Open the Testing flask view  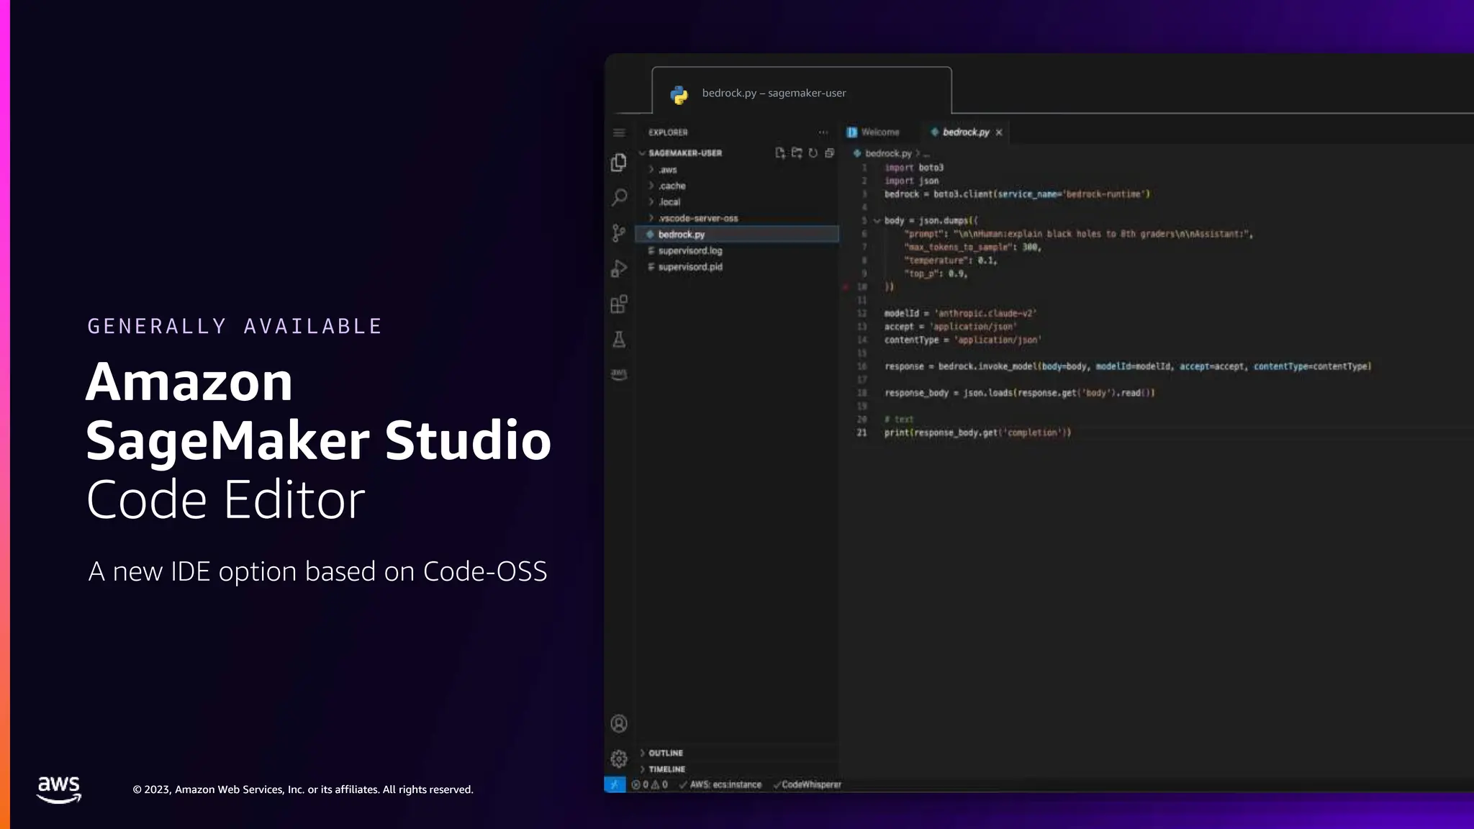coord(619,340)
